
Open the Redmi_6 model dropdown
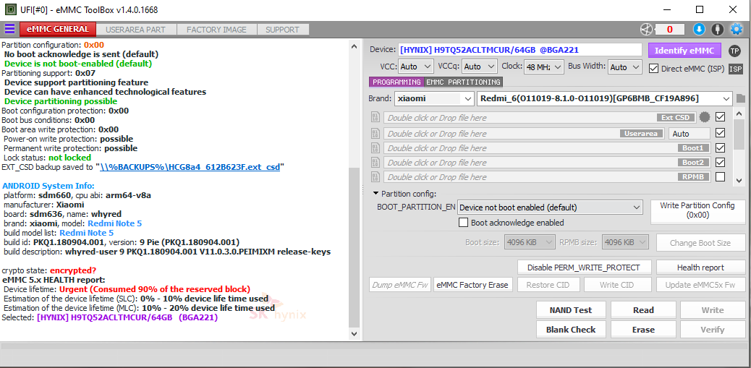coord(604,99)
